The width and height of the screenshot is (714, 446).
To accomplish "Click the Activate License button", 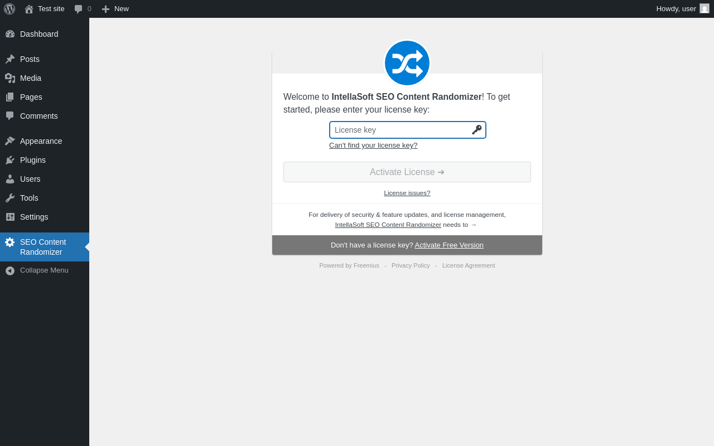I will point(407,172).
